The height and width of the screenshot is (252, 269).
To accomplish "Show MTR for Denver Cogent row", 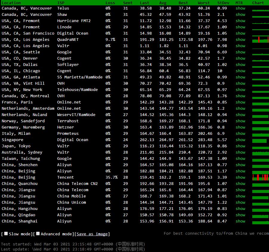I will pyautogui.click(x=240, y=58).
